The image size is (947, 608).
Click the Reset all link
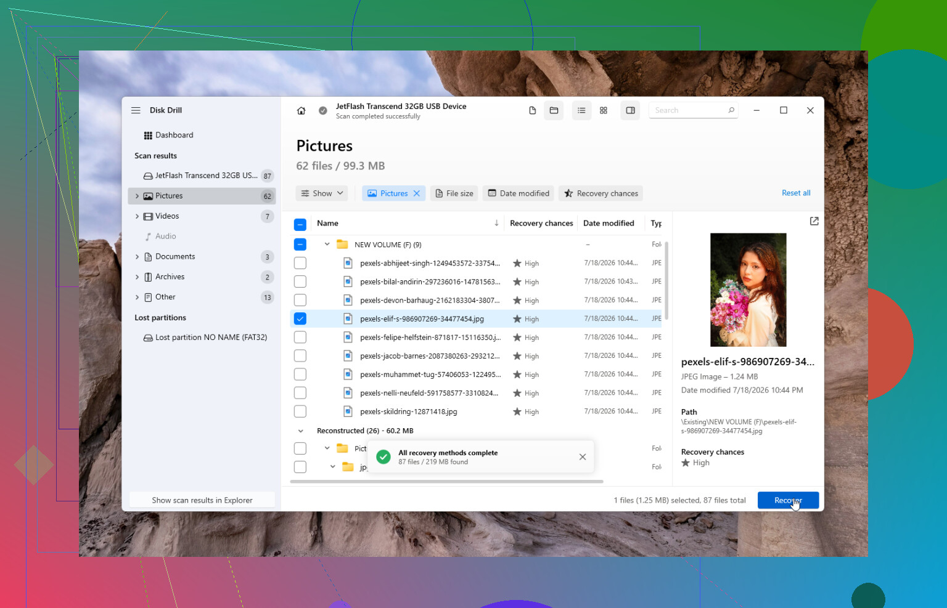(x=796, y=193)
